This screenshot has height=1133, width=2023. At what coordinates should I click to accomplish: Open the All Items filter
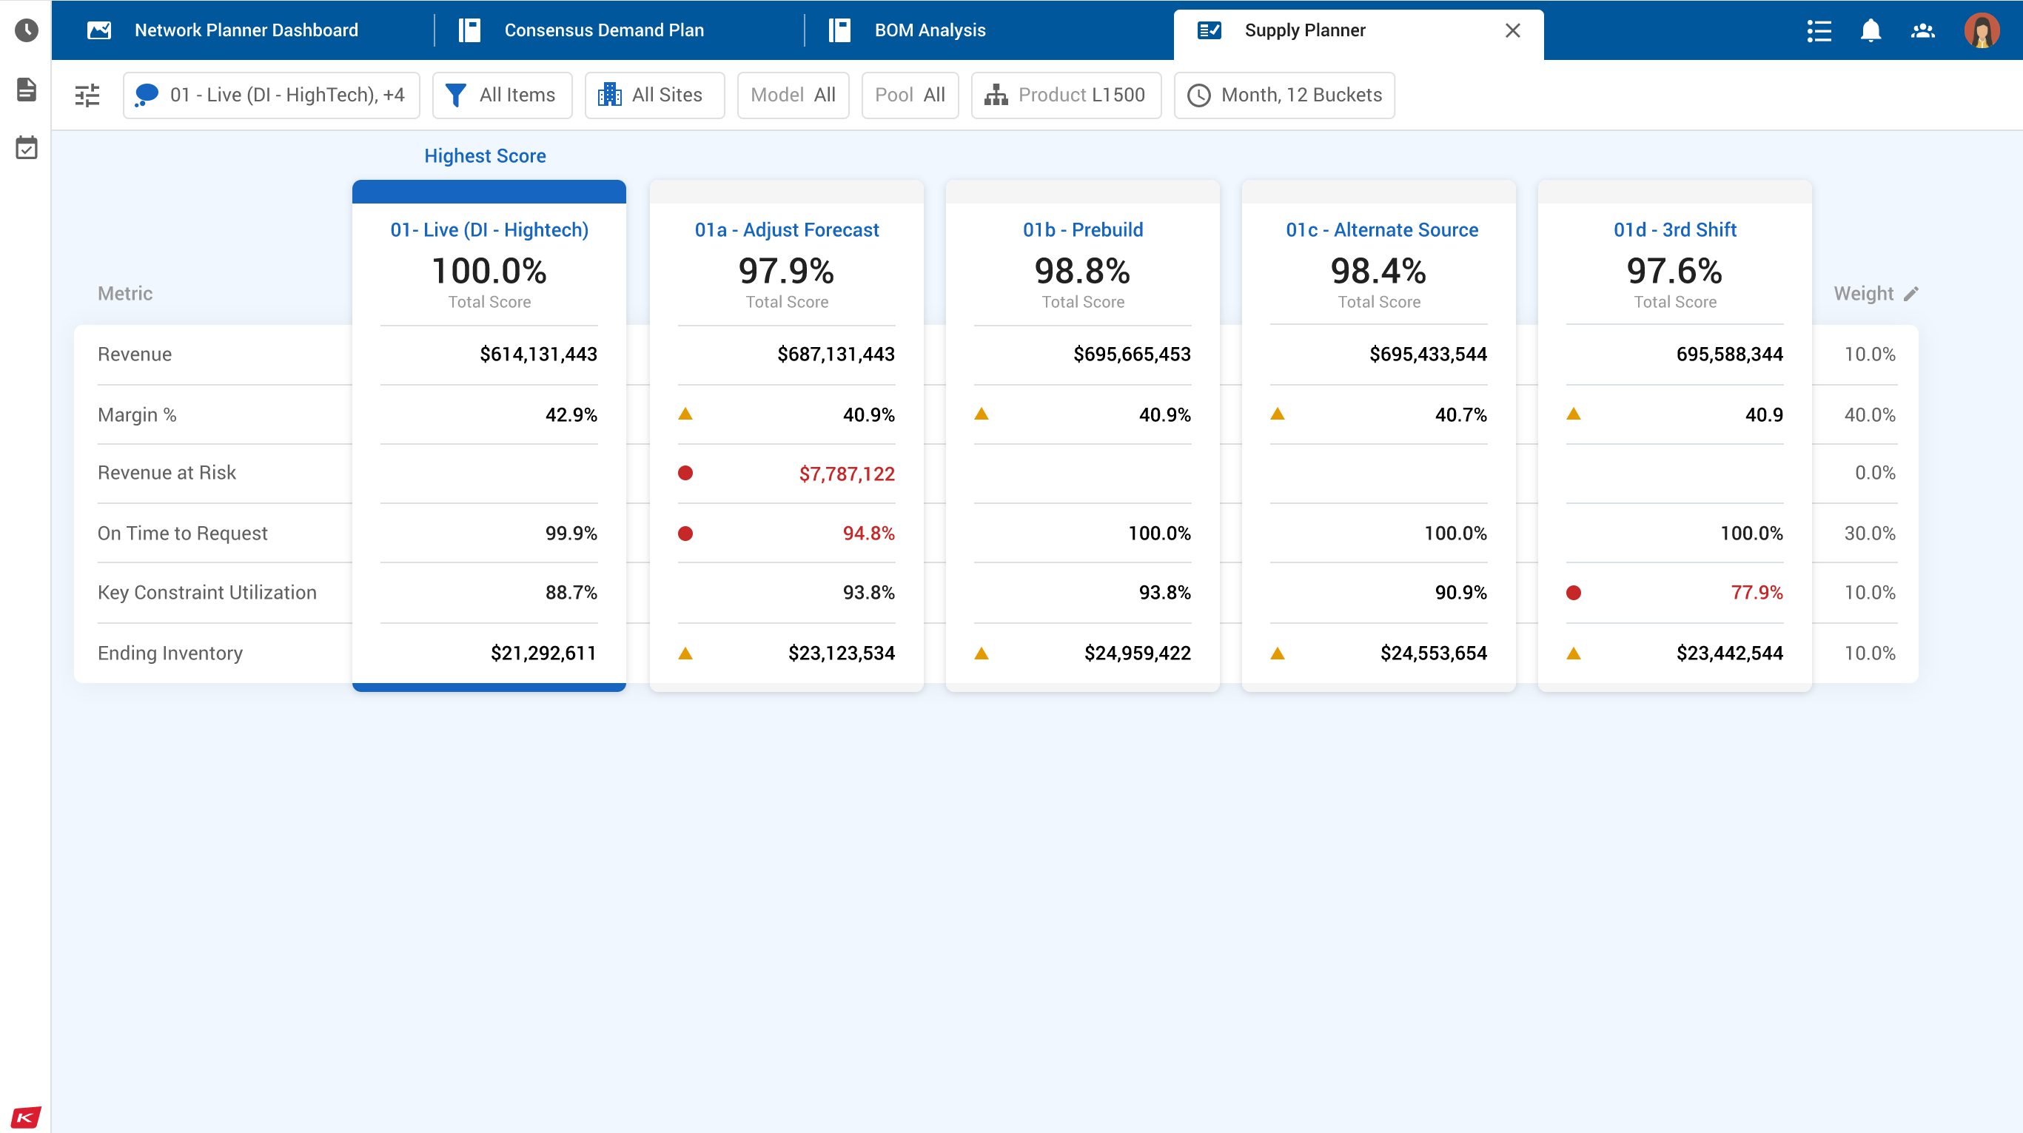502,94
